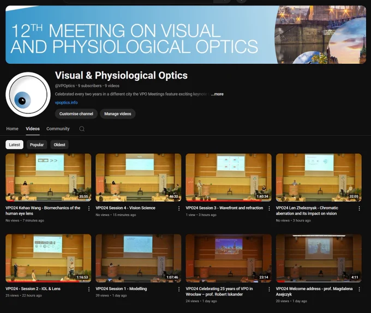371x313 pixels.
Task: Click the '@VPOptics' handle text
Action: [65, 86]
